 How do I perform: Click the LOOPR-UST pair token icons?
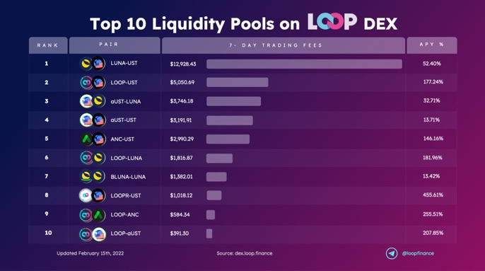pos(92,195)
